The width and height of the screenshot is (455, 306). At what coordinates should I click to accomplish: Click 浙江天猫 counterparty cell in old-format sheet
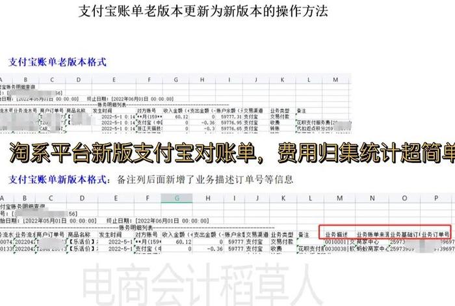[149, 128]
